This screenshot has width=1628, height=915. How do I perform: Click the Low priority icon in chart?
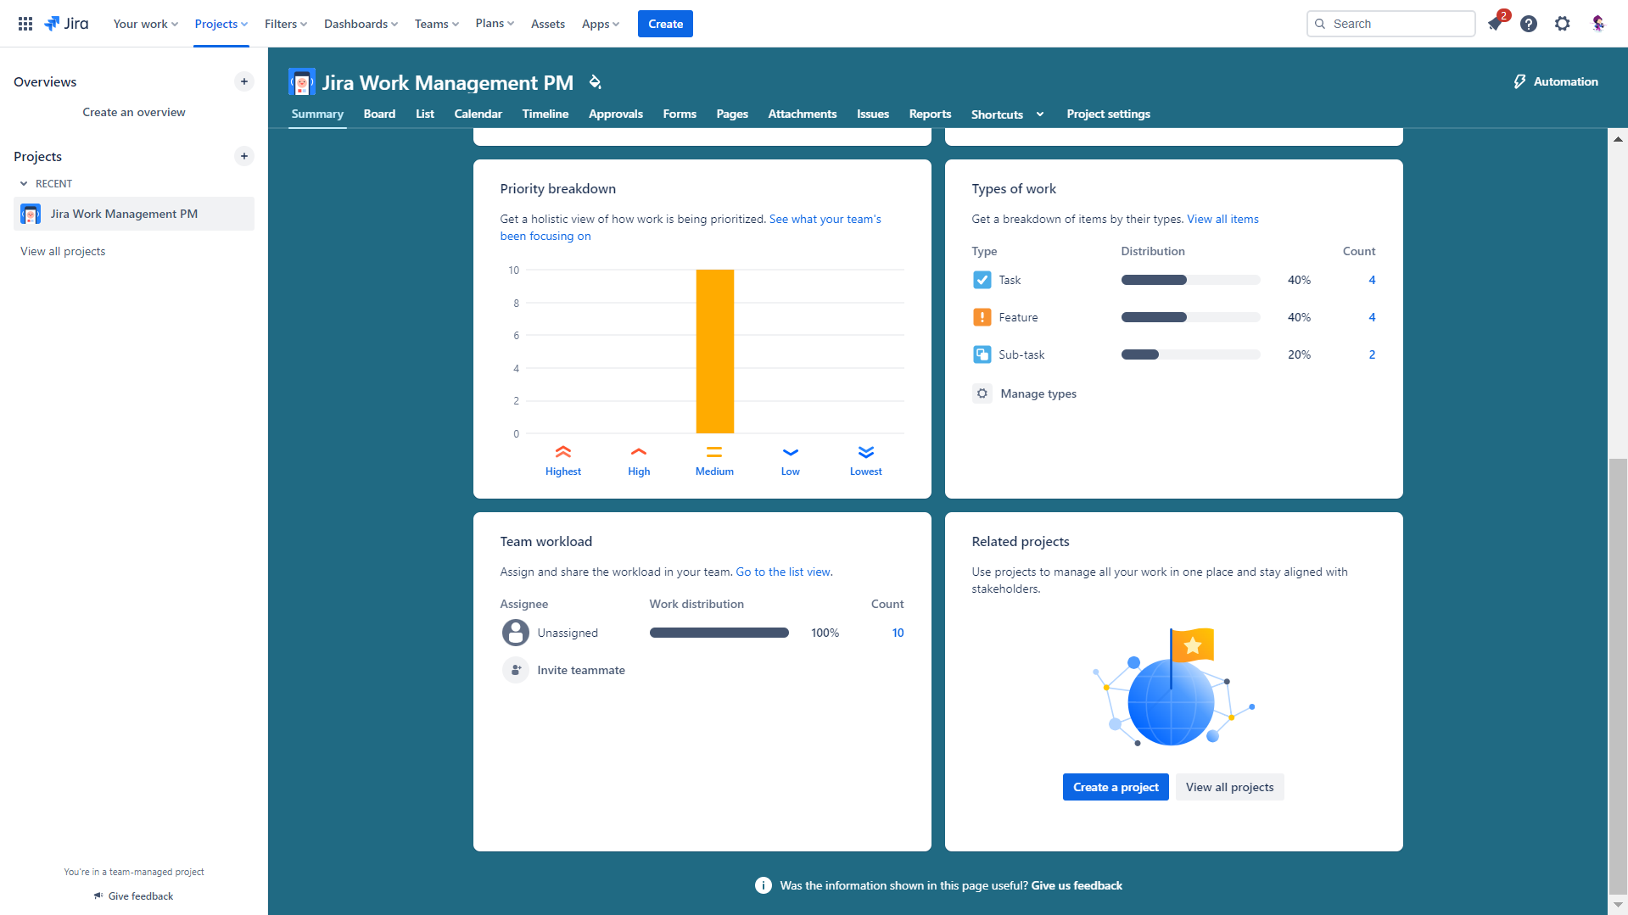pyautogui.click(x=791, y=452)
